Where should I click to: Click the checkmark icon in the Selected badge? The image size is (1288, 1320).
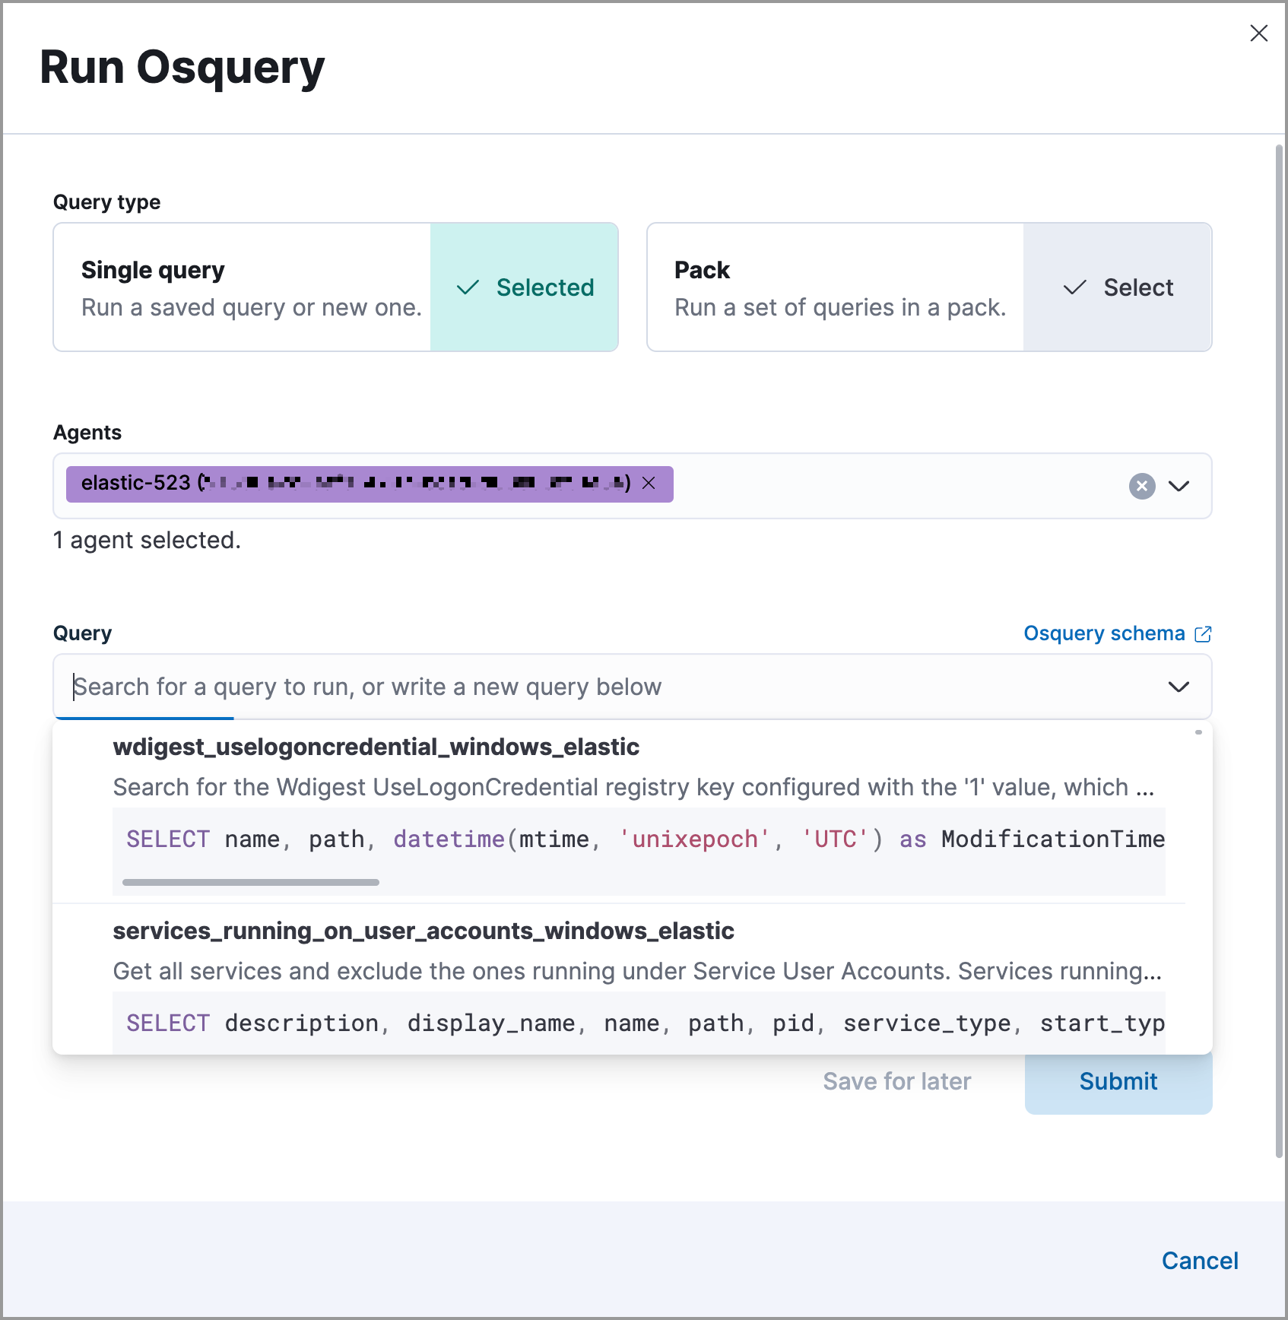(468, 287)
